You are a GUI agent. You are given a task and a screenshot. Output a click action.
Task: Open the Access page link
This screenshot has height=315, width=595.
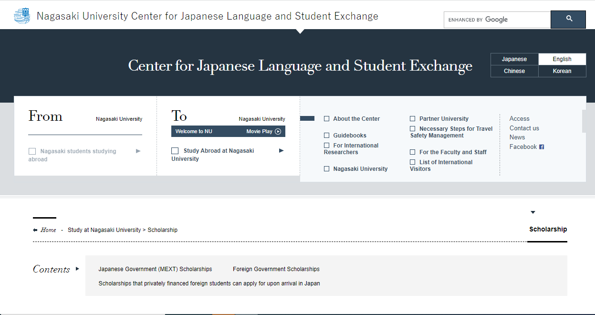[x=520, y=119]
